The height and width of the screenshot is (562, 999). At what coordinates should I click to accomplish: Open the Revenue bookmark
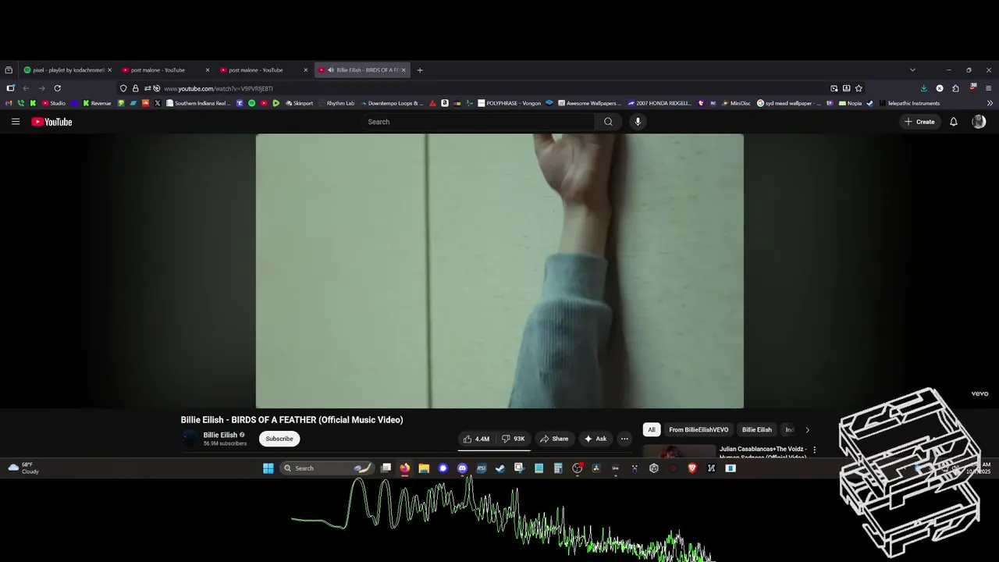[98, 103]
